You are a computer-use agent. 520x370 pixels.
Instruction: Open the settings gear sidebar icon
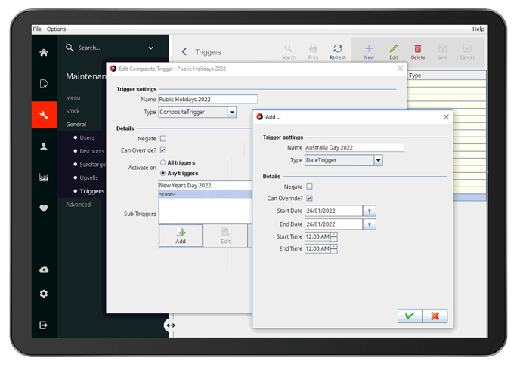pyautogui.click(x=43, y=294)
